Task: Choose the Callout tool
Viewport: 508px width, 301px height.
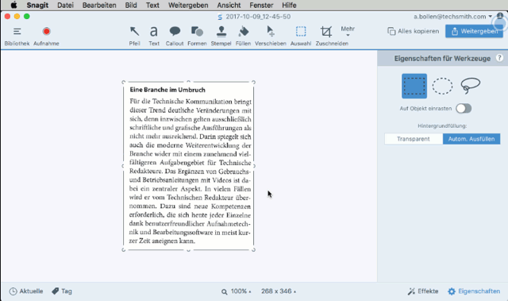Action: 175,36
